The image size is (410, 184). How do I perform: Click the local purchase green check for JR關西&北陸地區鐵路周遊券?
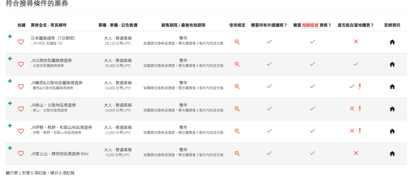pyautogui.click(x=352, y=86)
